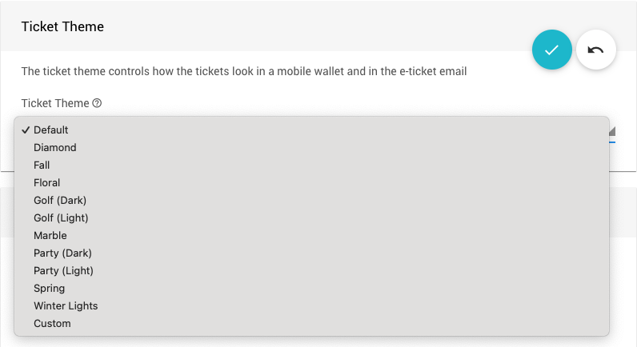
Task: Select the Default theme option
Action: [51, 130]
